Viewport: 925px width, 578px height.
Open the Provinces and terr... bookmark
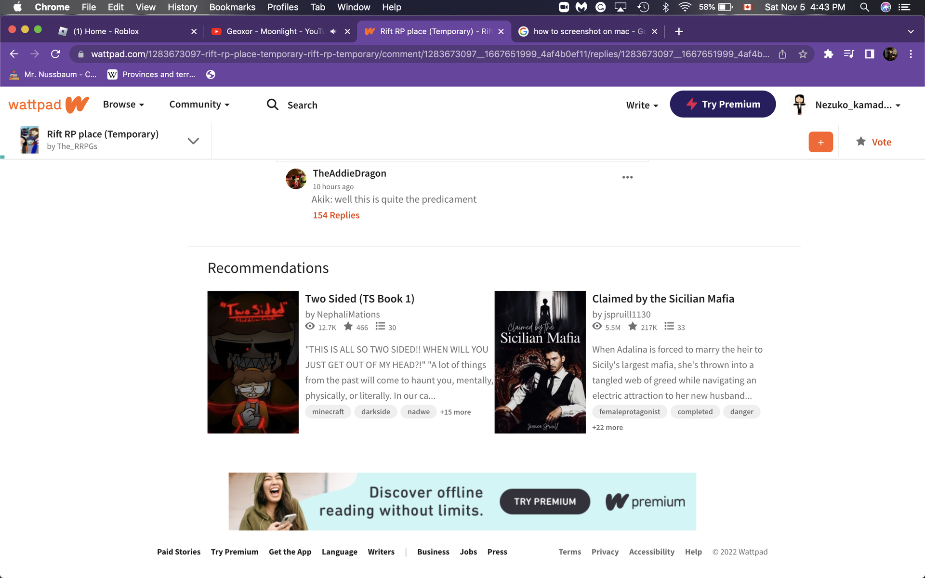(x=151, y=74)
